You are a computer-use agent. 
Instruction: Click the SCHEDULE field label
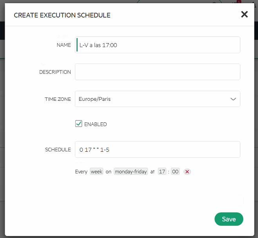point(58,149)
